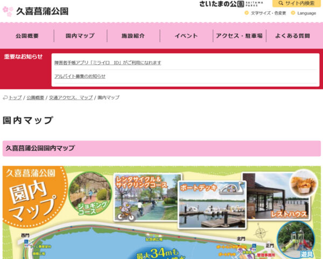Click レストハウス photo on map

coord(277,196)
